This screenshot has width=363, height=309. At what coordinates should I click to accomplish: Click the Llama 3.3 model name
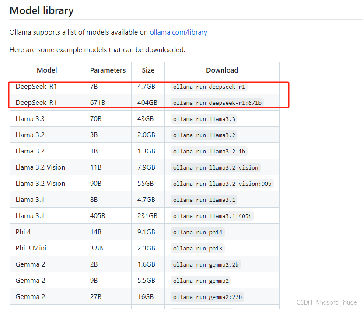click(30, 119)
